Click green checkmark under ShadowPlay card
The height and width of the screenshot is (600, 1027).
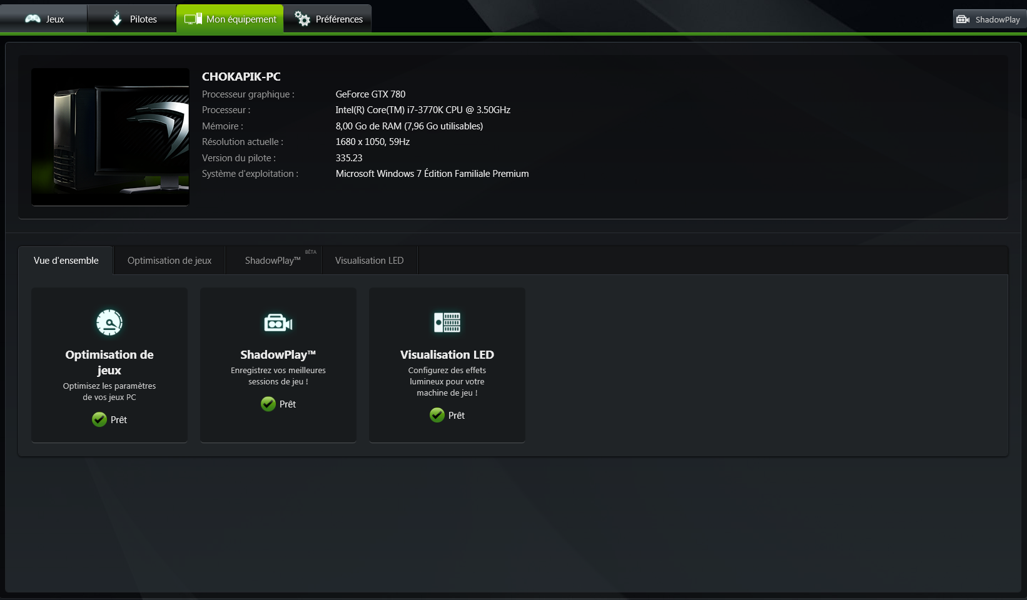(268, 404)
